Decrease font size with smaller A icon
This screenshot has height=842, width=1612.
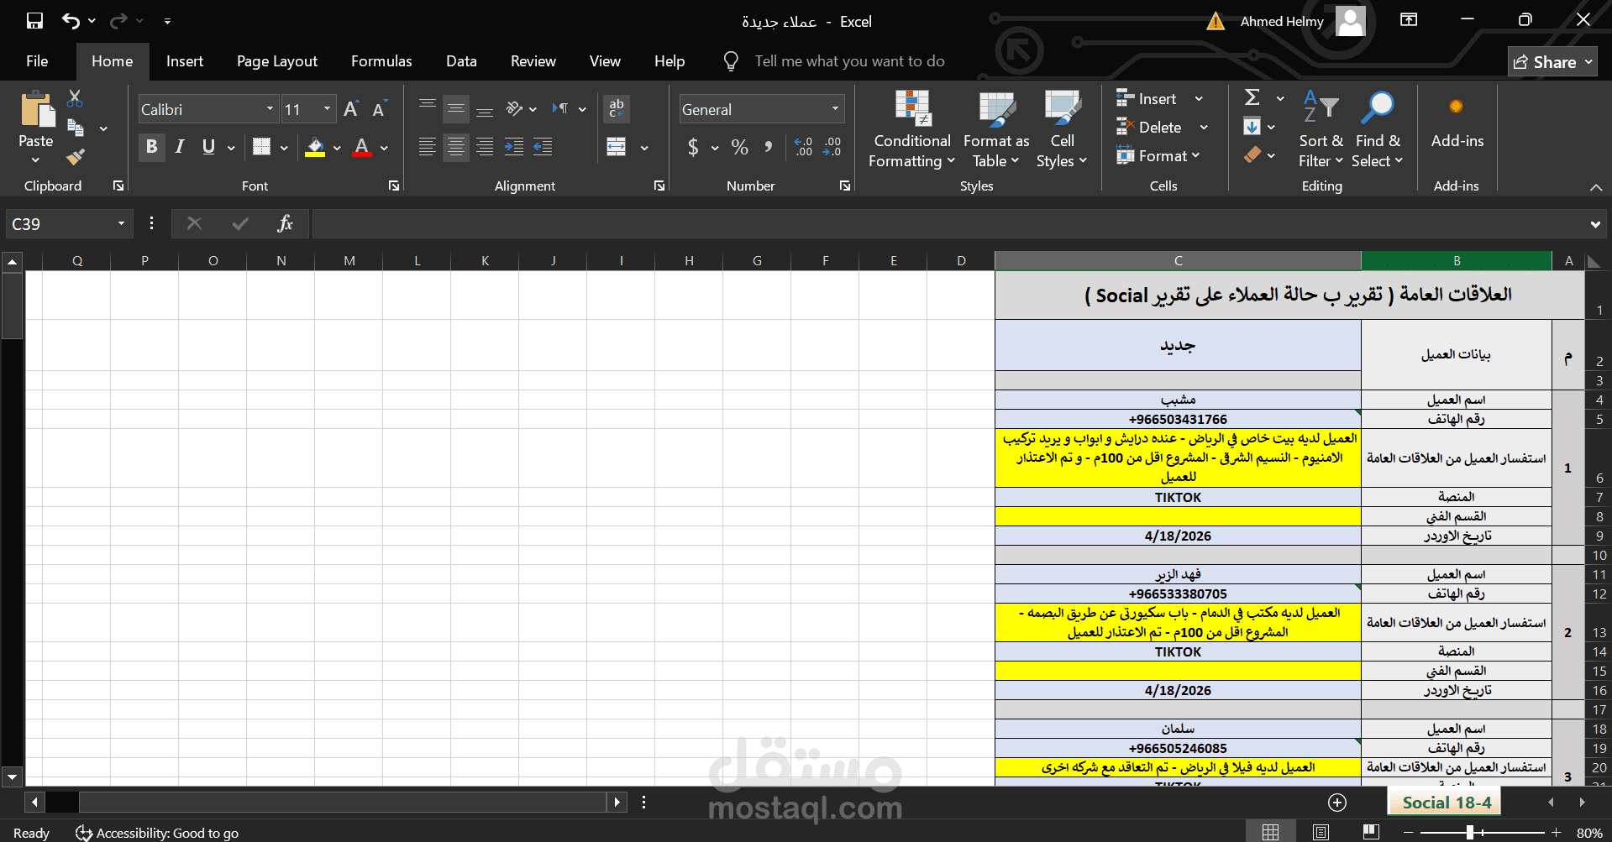coord(380,109)
